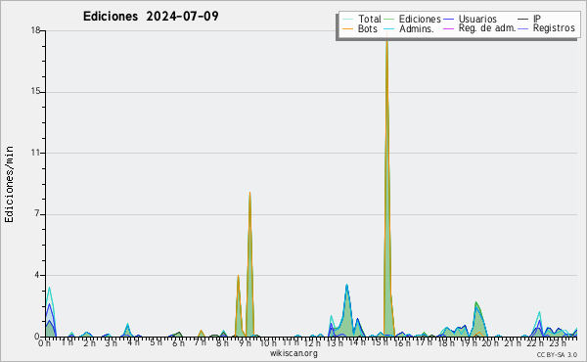This screenshot has height=362, width=587.
Task: Click the y-axis value 11
Action: 35,153
